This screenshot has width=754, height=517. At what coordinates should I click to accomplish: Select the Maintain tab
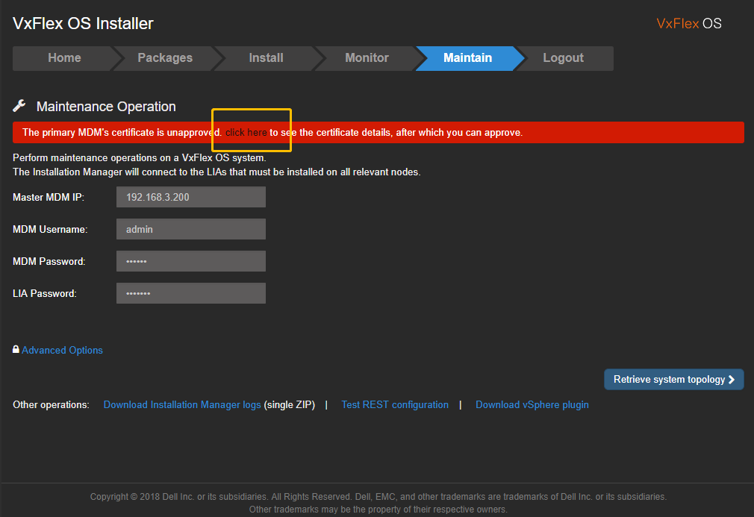468,58
